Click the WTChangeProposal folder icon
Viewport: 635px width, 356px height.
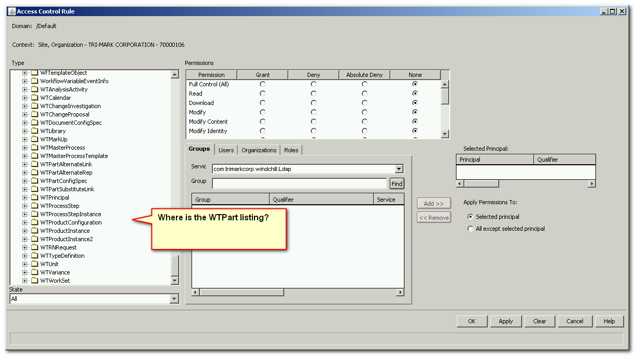coord(34,114)
